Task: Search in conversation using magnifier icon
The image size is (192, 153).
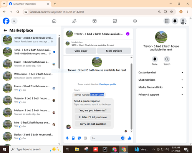Action: coord(167,59)
